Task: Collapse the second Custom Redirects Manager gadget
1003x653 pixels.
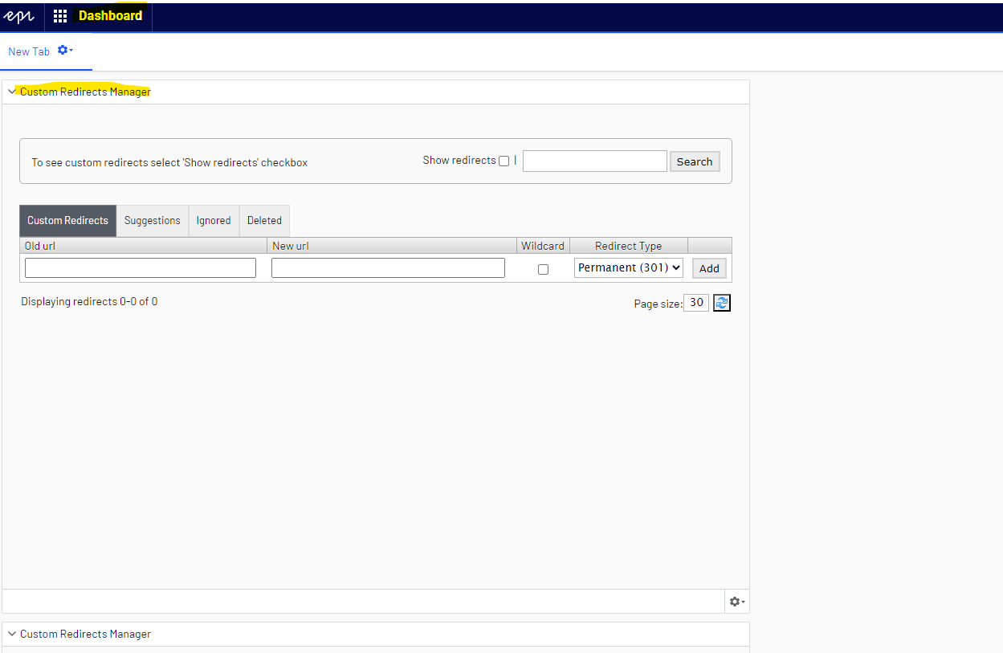Action: pyautogui.click(x=12, y=635)
